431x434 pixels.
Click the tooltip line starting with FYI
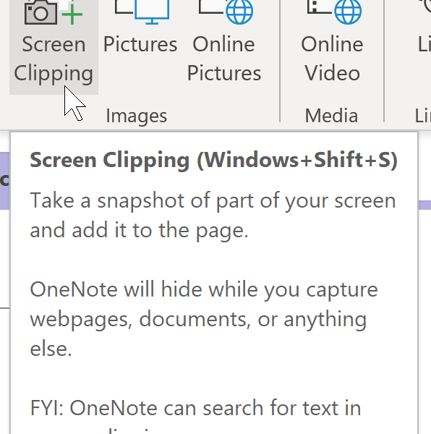point(195,408)
